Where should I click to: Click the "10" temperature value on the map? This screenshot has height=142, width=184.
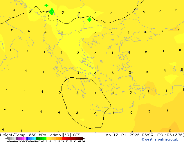(x=169, y=131)
